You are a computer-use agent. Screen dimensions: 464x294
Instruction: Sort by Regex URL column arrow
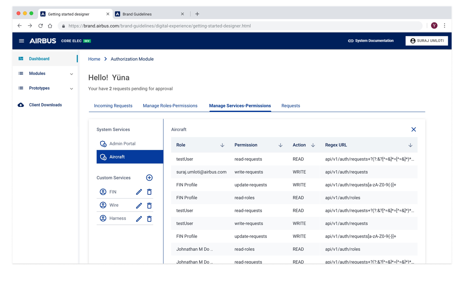(x=410, y=145)
